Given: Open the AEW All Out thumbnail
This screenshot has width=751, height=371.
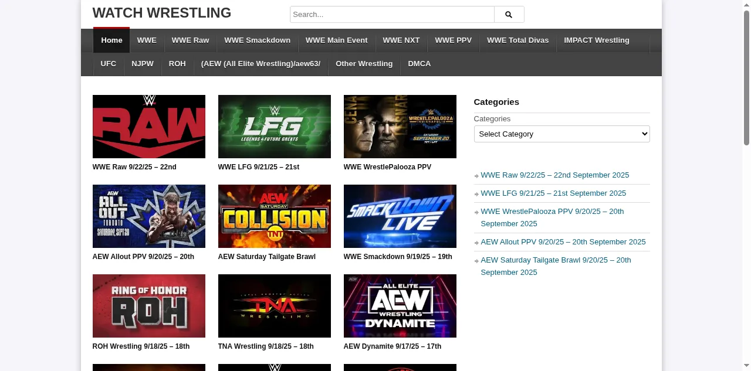Looking at the screenshot, I should pos(149,216).
